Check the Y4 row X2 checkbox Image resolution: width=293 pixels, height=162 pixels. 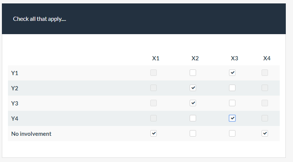tap(193, 118)
